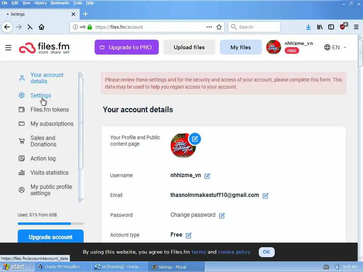363x272 pixels.
Task: Open the Action log section
Action: coord(43,158)
